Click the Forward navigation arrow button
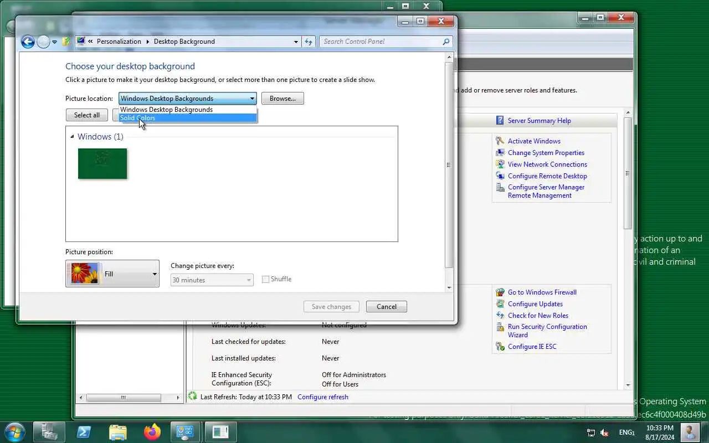 [x=44, y=42]
